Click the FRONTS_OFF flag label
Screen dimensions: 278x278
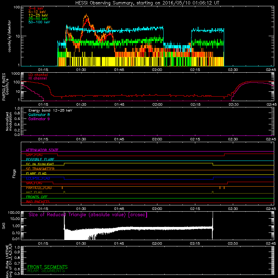(x=37, y=197)
